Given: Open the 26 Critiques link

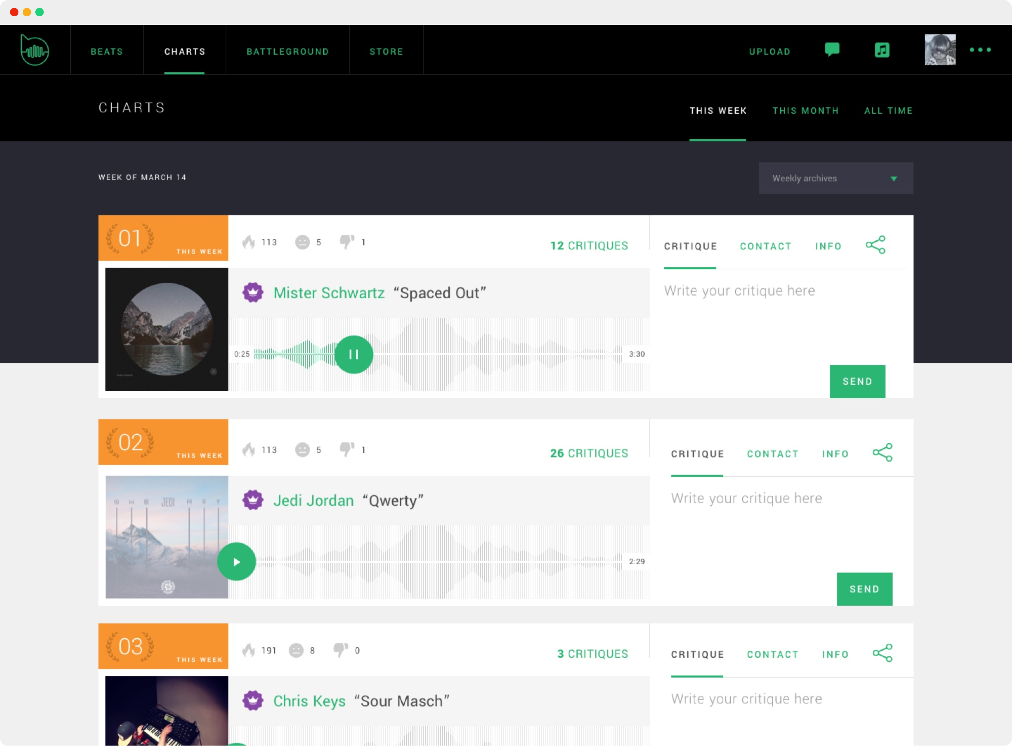Looking at the screenshot, I should pyautogui.click(x=589, y=453).
